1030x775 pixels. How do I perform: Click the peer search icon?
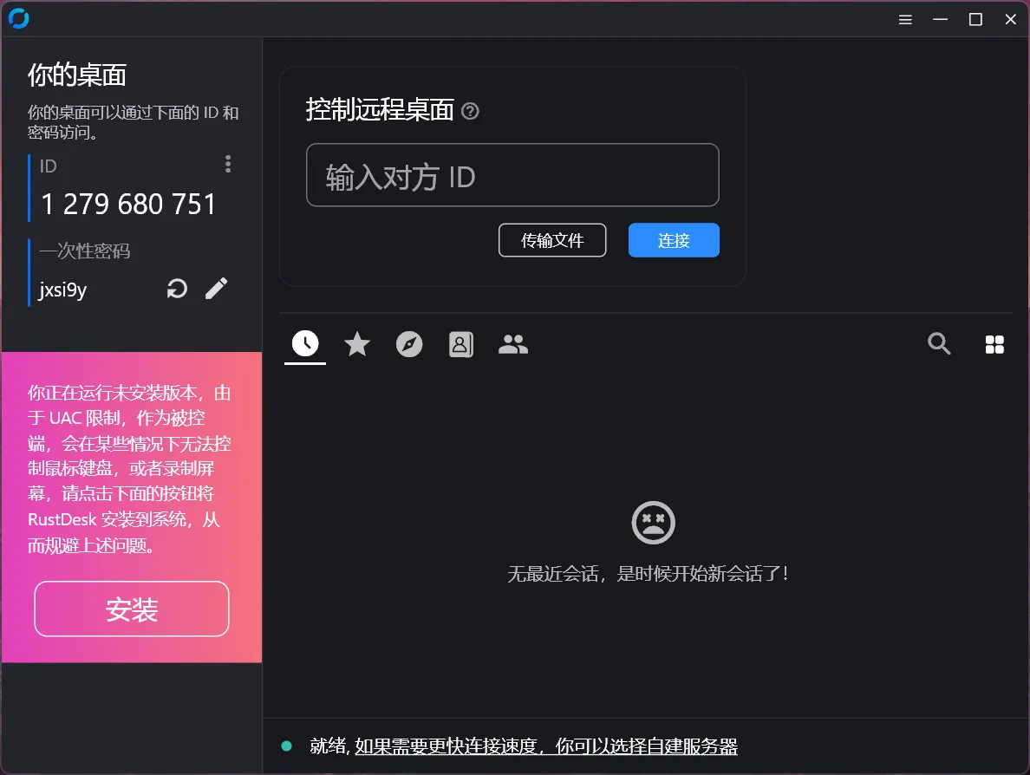coord(939,343)
